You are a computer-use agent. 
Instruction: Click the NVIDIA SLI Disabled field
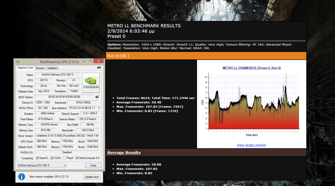pos(67,153)
